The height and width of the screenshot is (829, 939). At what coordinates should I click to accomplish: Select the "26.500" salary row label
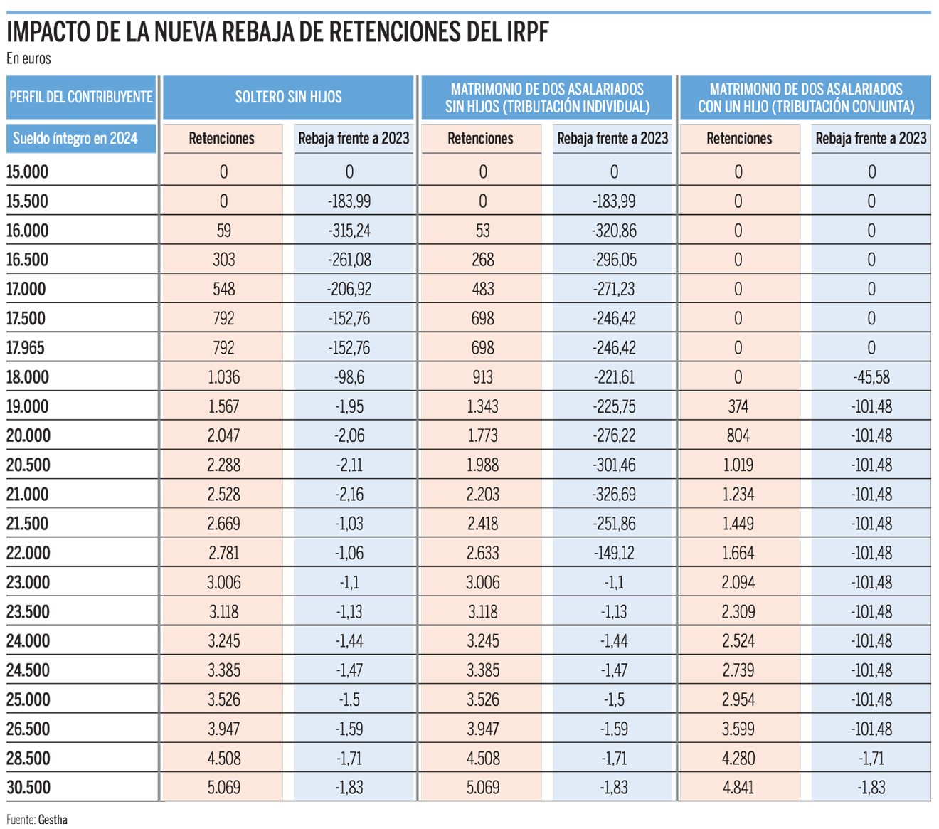[28, 729]
